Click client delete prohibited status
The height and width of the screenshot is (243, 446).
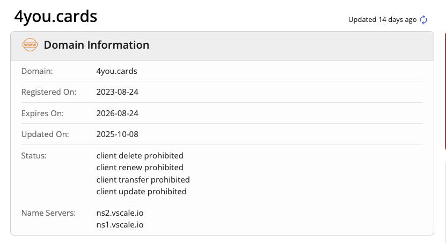pos(140,156)
